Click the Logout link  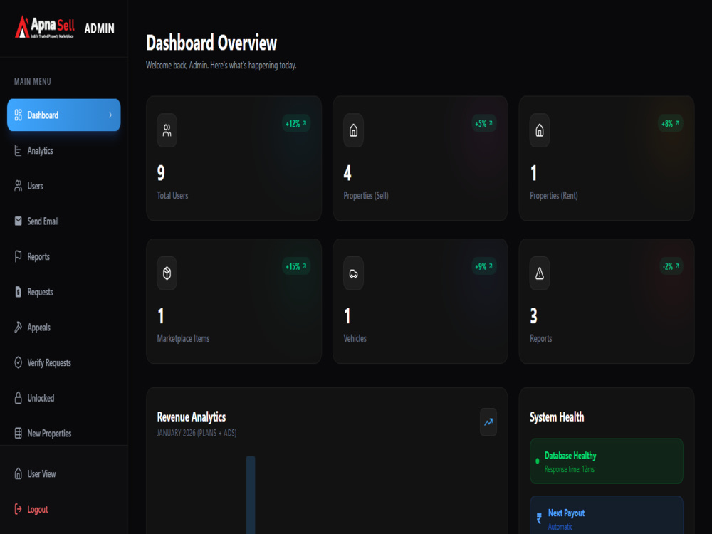(64, 509)
